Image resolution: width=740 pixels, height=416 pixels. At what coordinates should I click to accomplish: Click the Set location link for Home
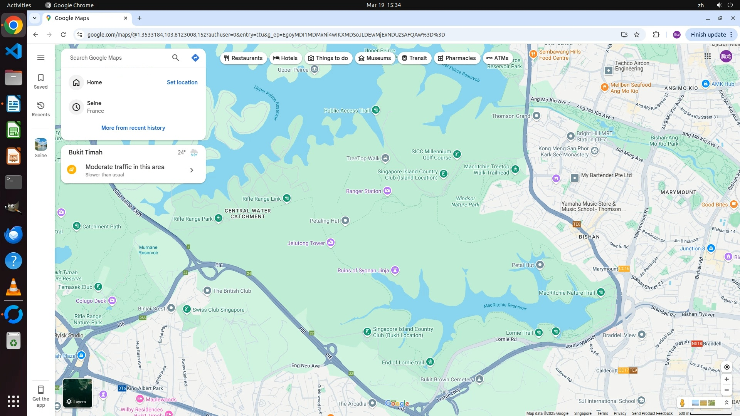(182, 82)
